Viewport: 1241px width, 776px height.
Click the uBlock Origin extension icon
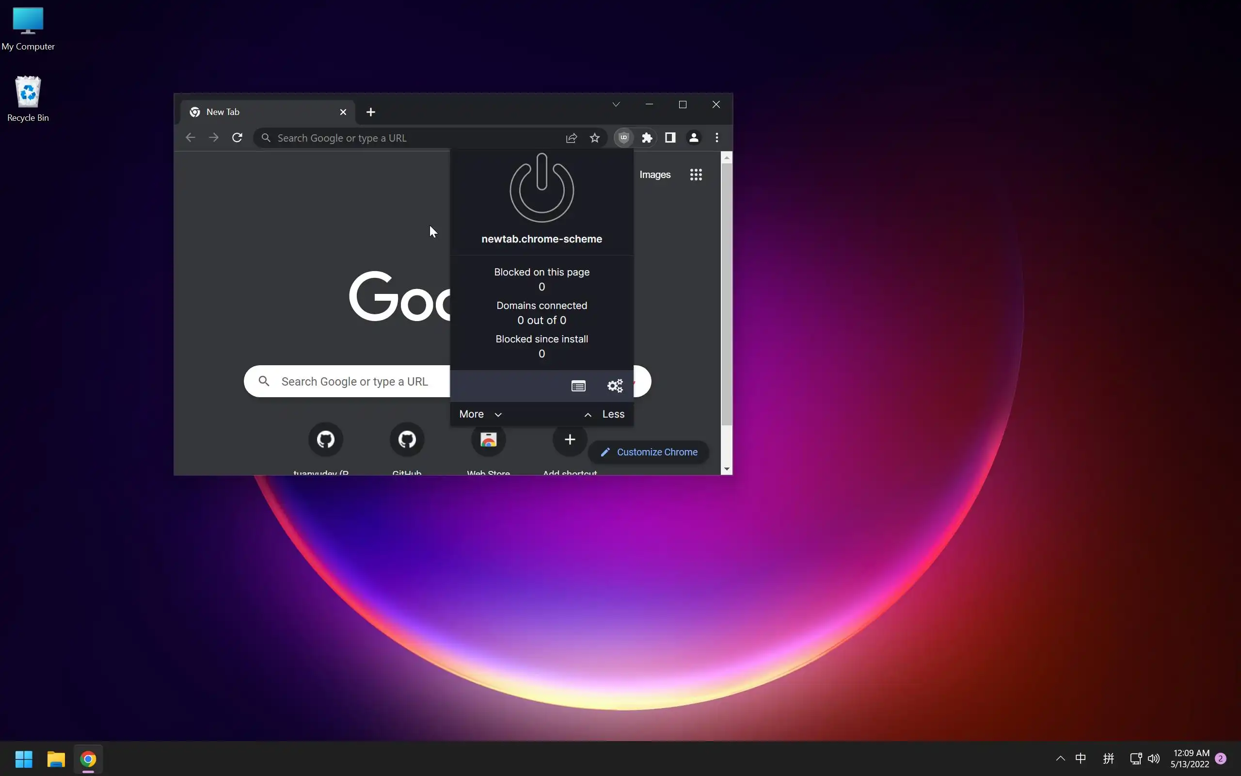point(623,138)
